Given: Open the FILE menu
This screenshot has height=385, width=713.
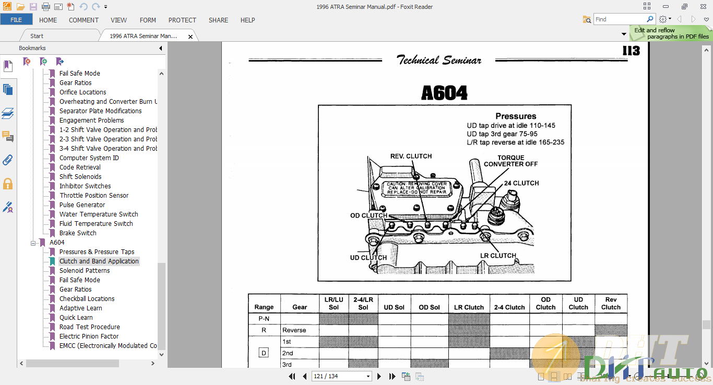Looking at the screenshot, I should coord(16,20).
